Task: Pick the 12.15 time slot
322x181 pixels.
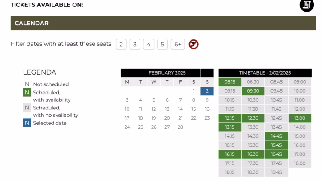Action: tap(230, 118)
